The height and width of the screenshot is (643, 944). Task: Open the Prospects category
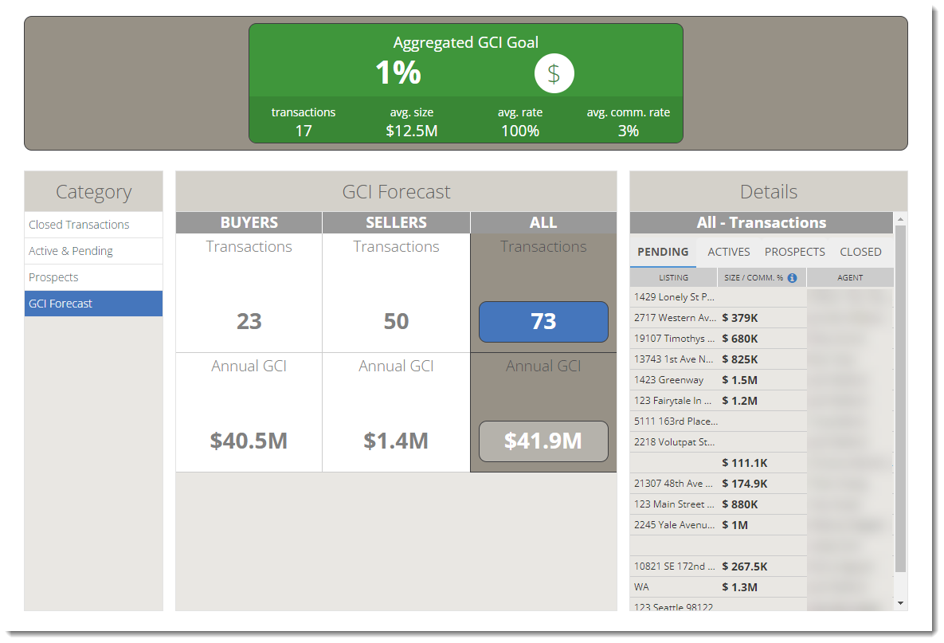(53, 277)
